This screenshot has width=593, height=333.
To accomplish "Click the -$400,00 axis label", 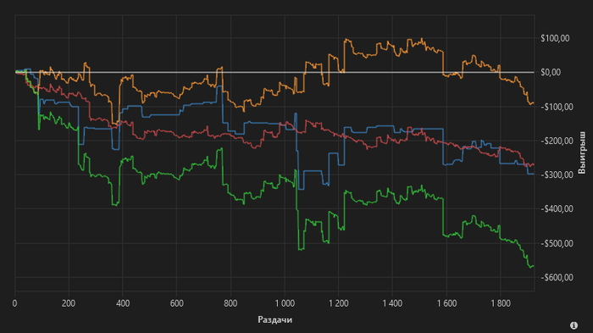I will pos(557,209).
